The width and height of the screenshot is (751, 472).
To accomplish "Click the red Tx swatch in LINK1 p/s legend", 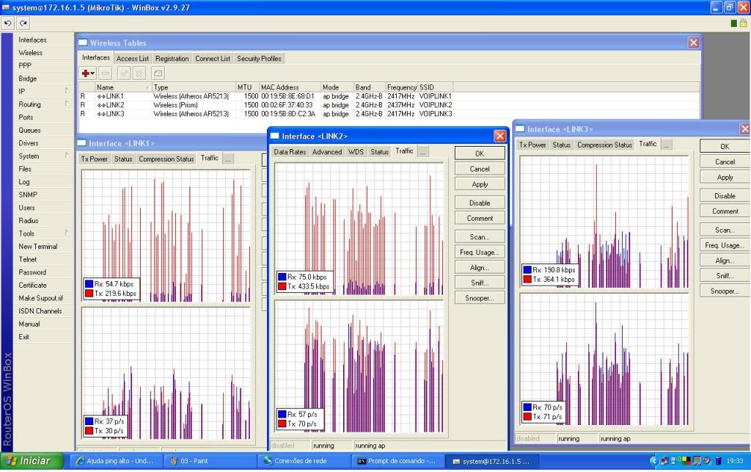I will click(89, 431).
